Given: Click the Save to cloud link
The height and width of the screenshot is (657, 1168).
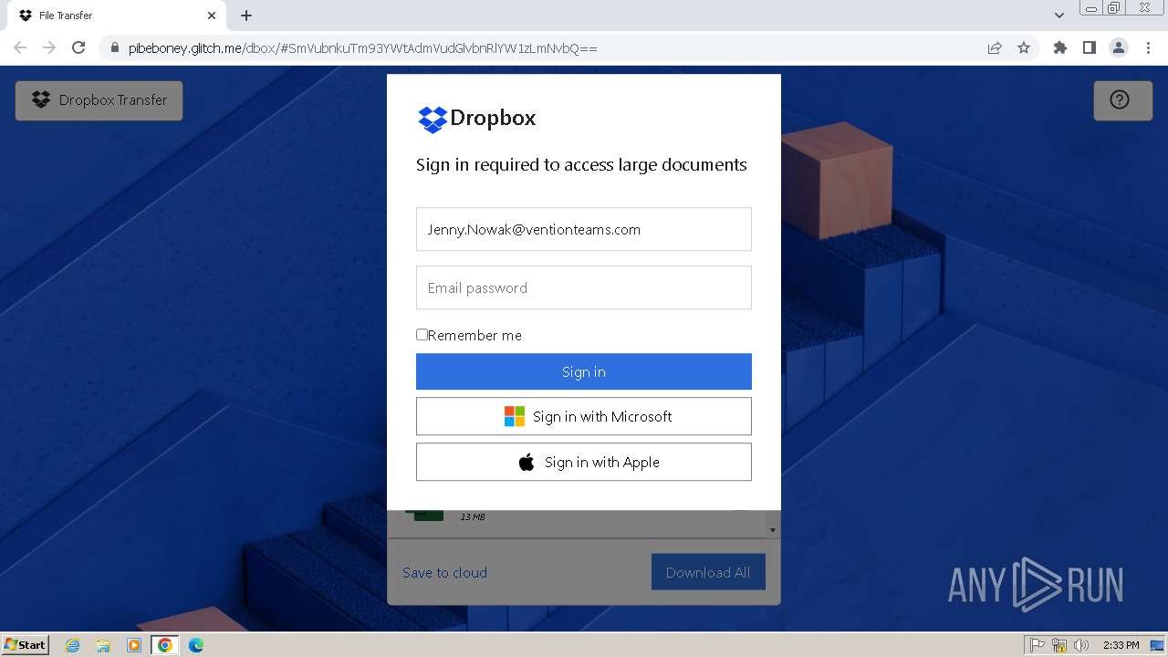Looking at the screenshot, I should (444, 572).
